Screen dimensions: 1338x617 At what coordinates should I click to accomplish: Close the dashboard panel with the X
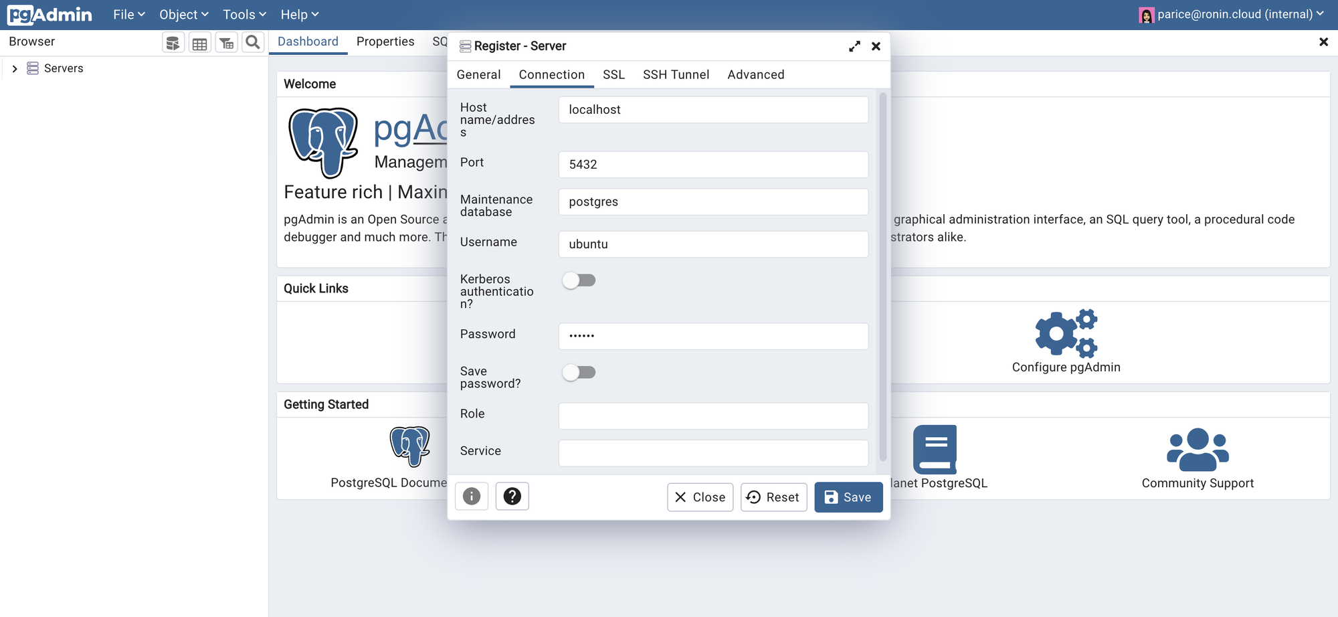pyautogui.click(x=1323, y=42)
